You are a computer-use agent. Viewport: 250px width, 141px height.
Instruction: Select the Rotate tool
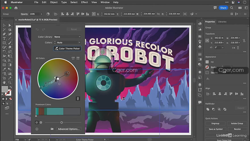(x=4, y=52)
